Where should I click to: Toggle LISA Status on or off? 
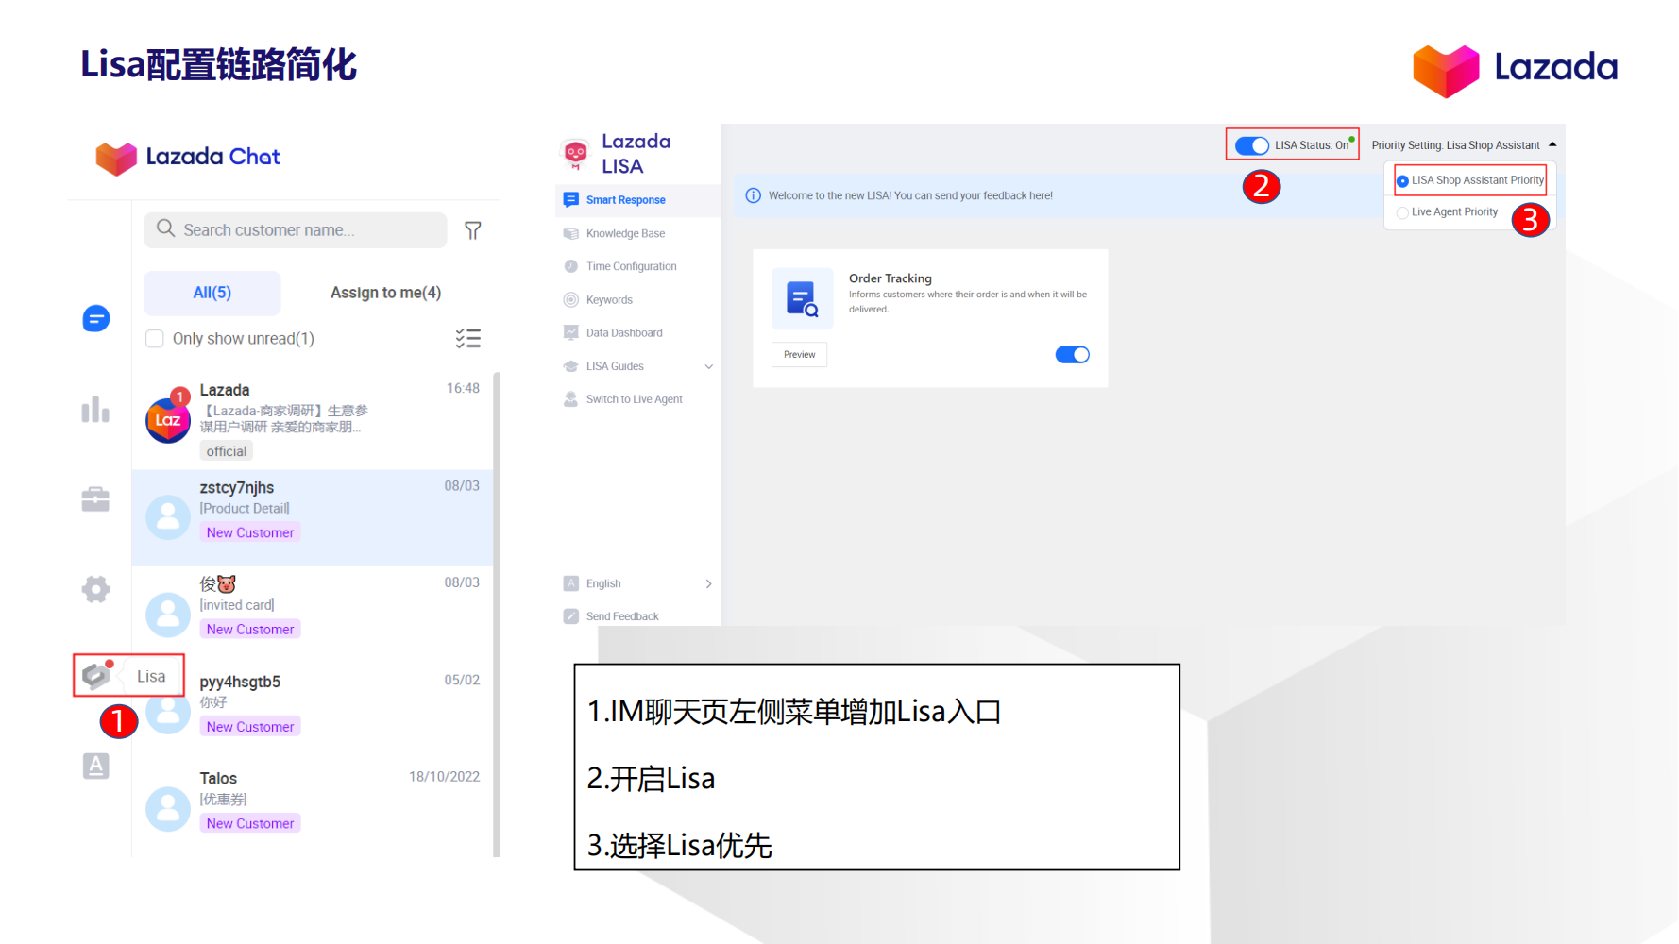tap(1251, 145)
